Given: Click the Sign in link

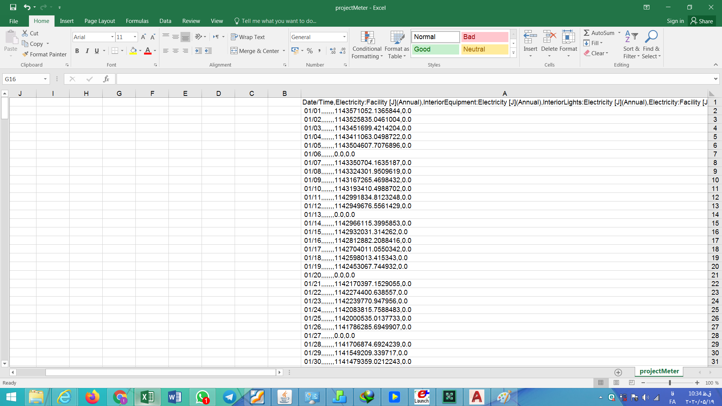Looking at the screenshot, I should tap(675, 21).
